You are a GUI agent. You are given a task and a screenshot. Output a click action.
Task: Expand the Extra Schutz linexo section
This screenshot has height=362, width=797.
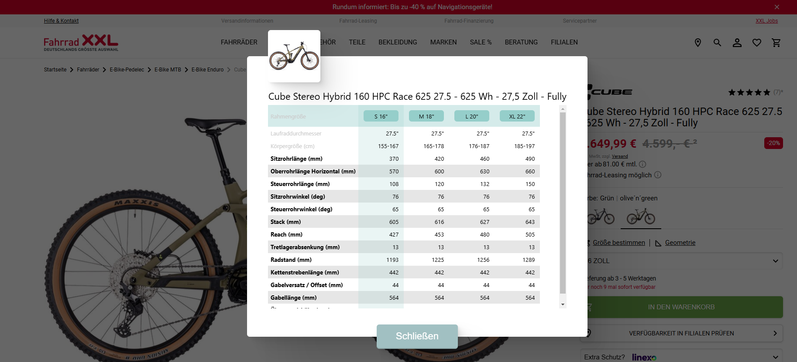pyautogui.click(x=775, y=357)
